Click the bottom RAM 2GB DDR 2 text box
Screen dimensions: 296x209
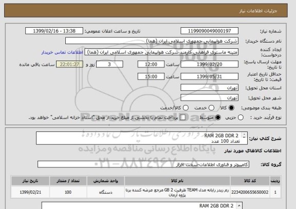point(142,205)
